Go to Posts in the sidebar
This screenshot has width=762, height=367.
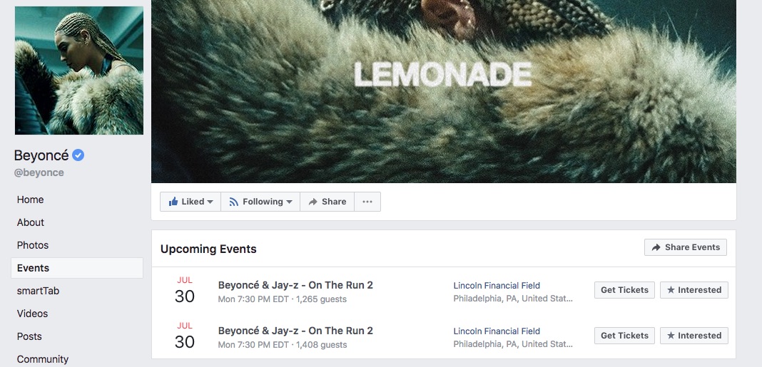click(x=29, y=336)
